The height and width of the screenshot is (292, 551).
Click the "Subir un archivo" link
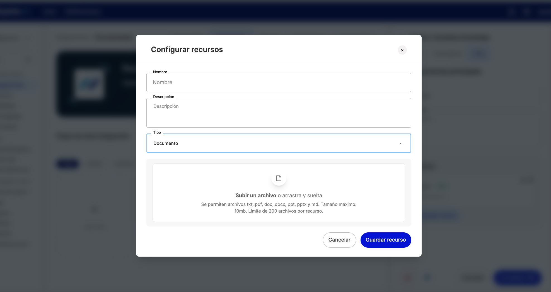pyautogui.click(x=256, y=196)
